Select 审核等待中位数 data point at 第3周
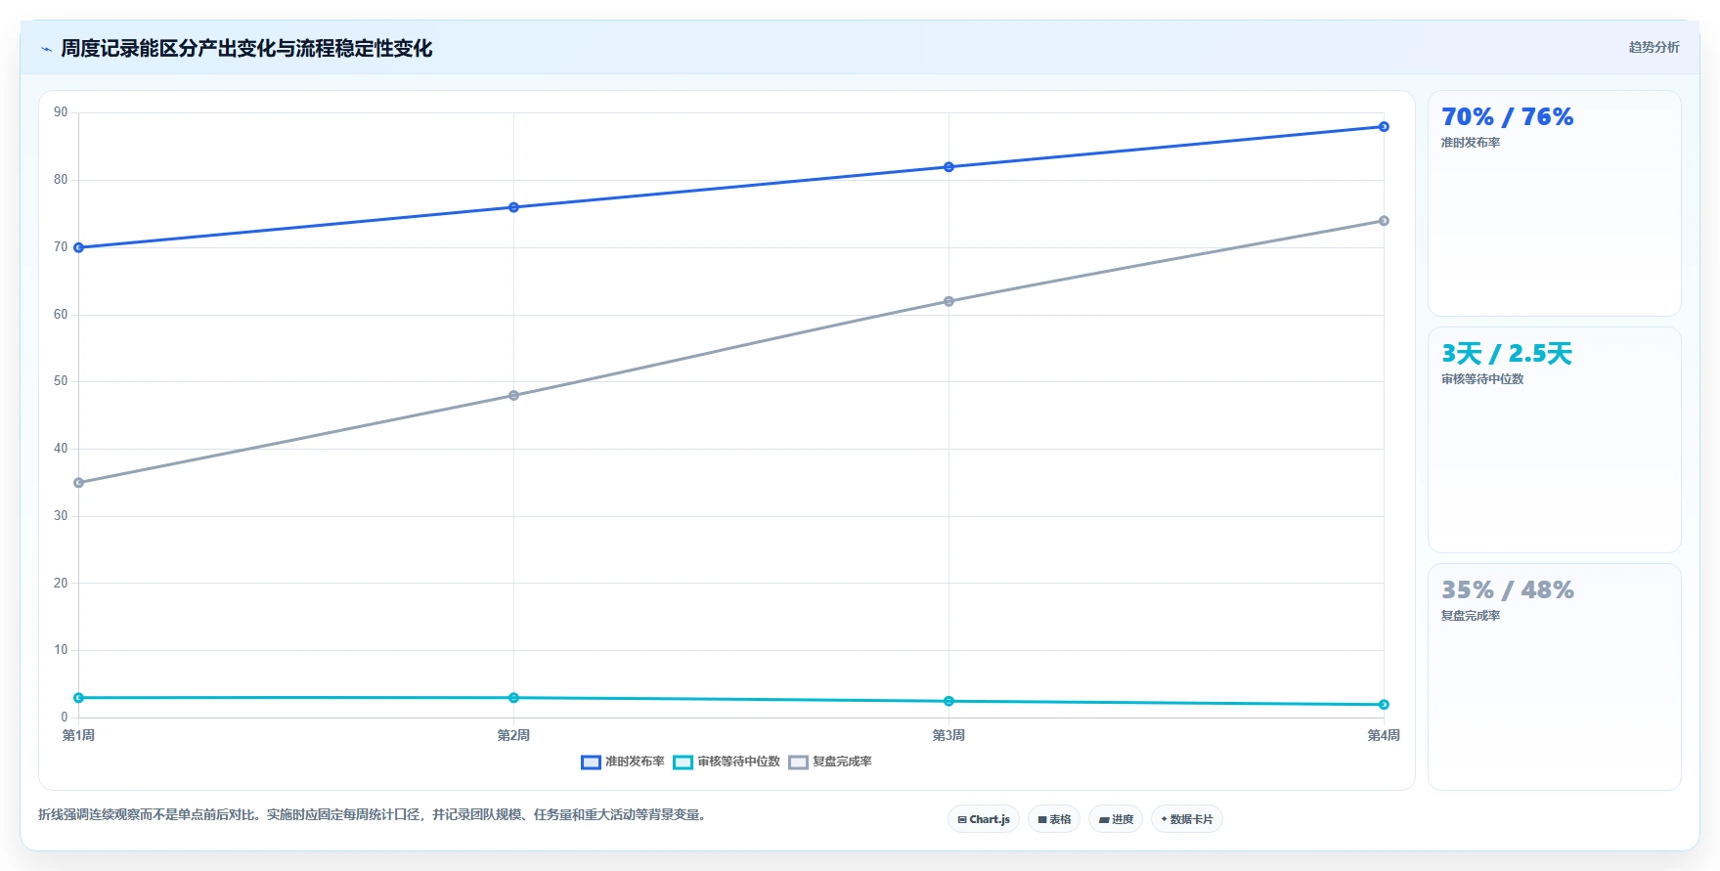The width and height of the screenshot is (1720, 871). (948, 701)
